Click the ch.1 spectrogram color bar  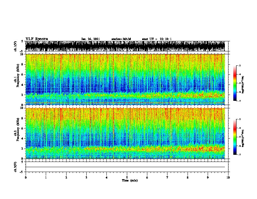coord(235,83)
